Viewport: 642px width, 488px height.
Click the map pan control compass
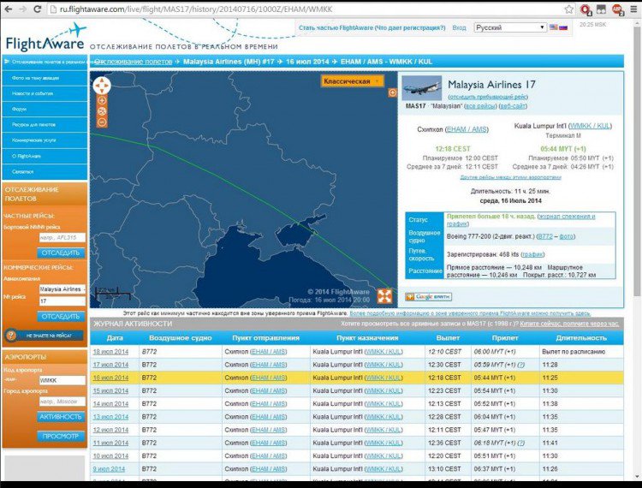coord(102,86)
